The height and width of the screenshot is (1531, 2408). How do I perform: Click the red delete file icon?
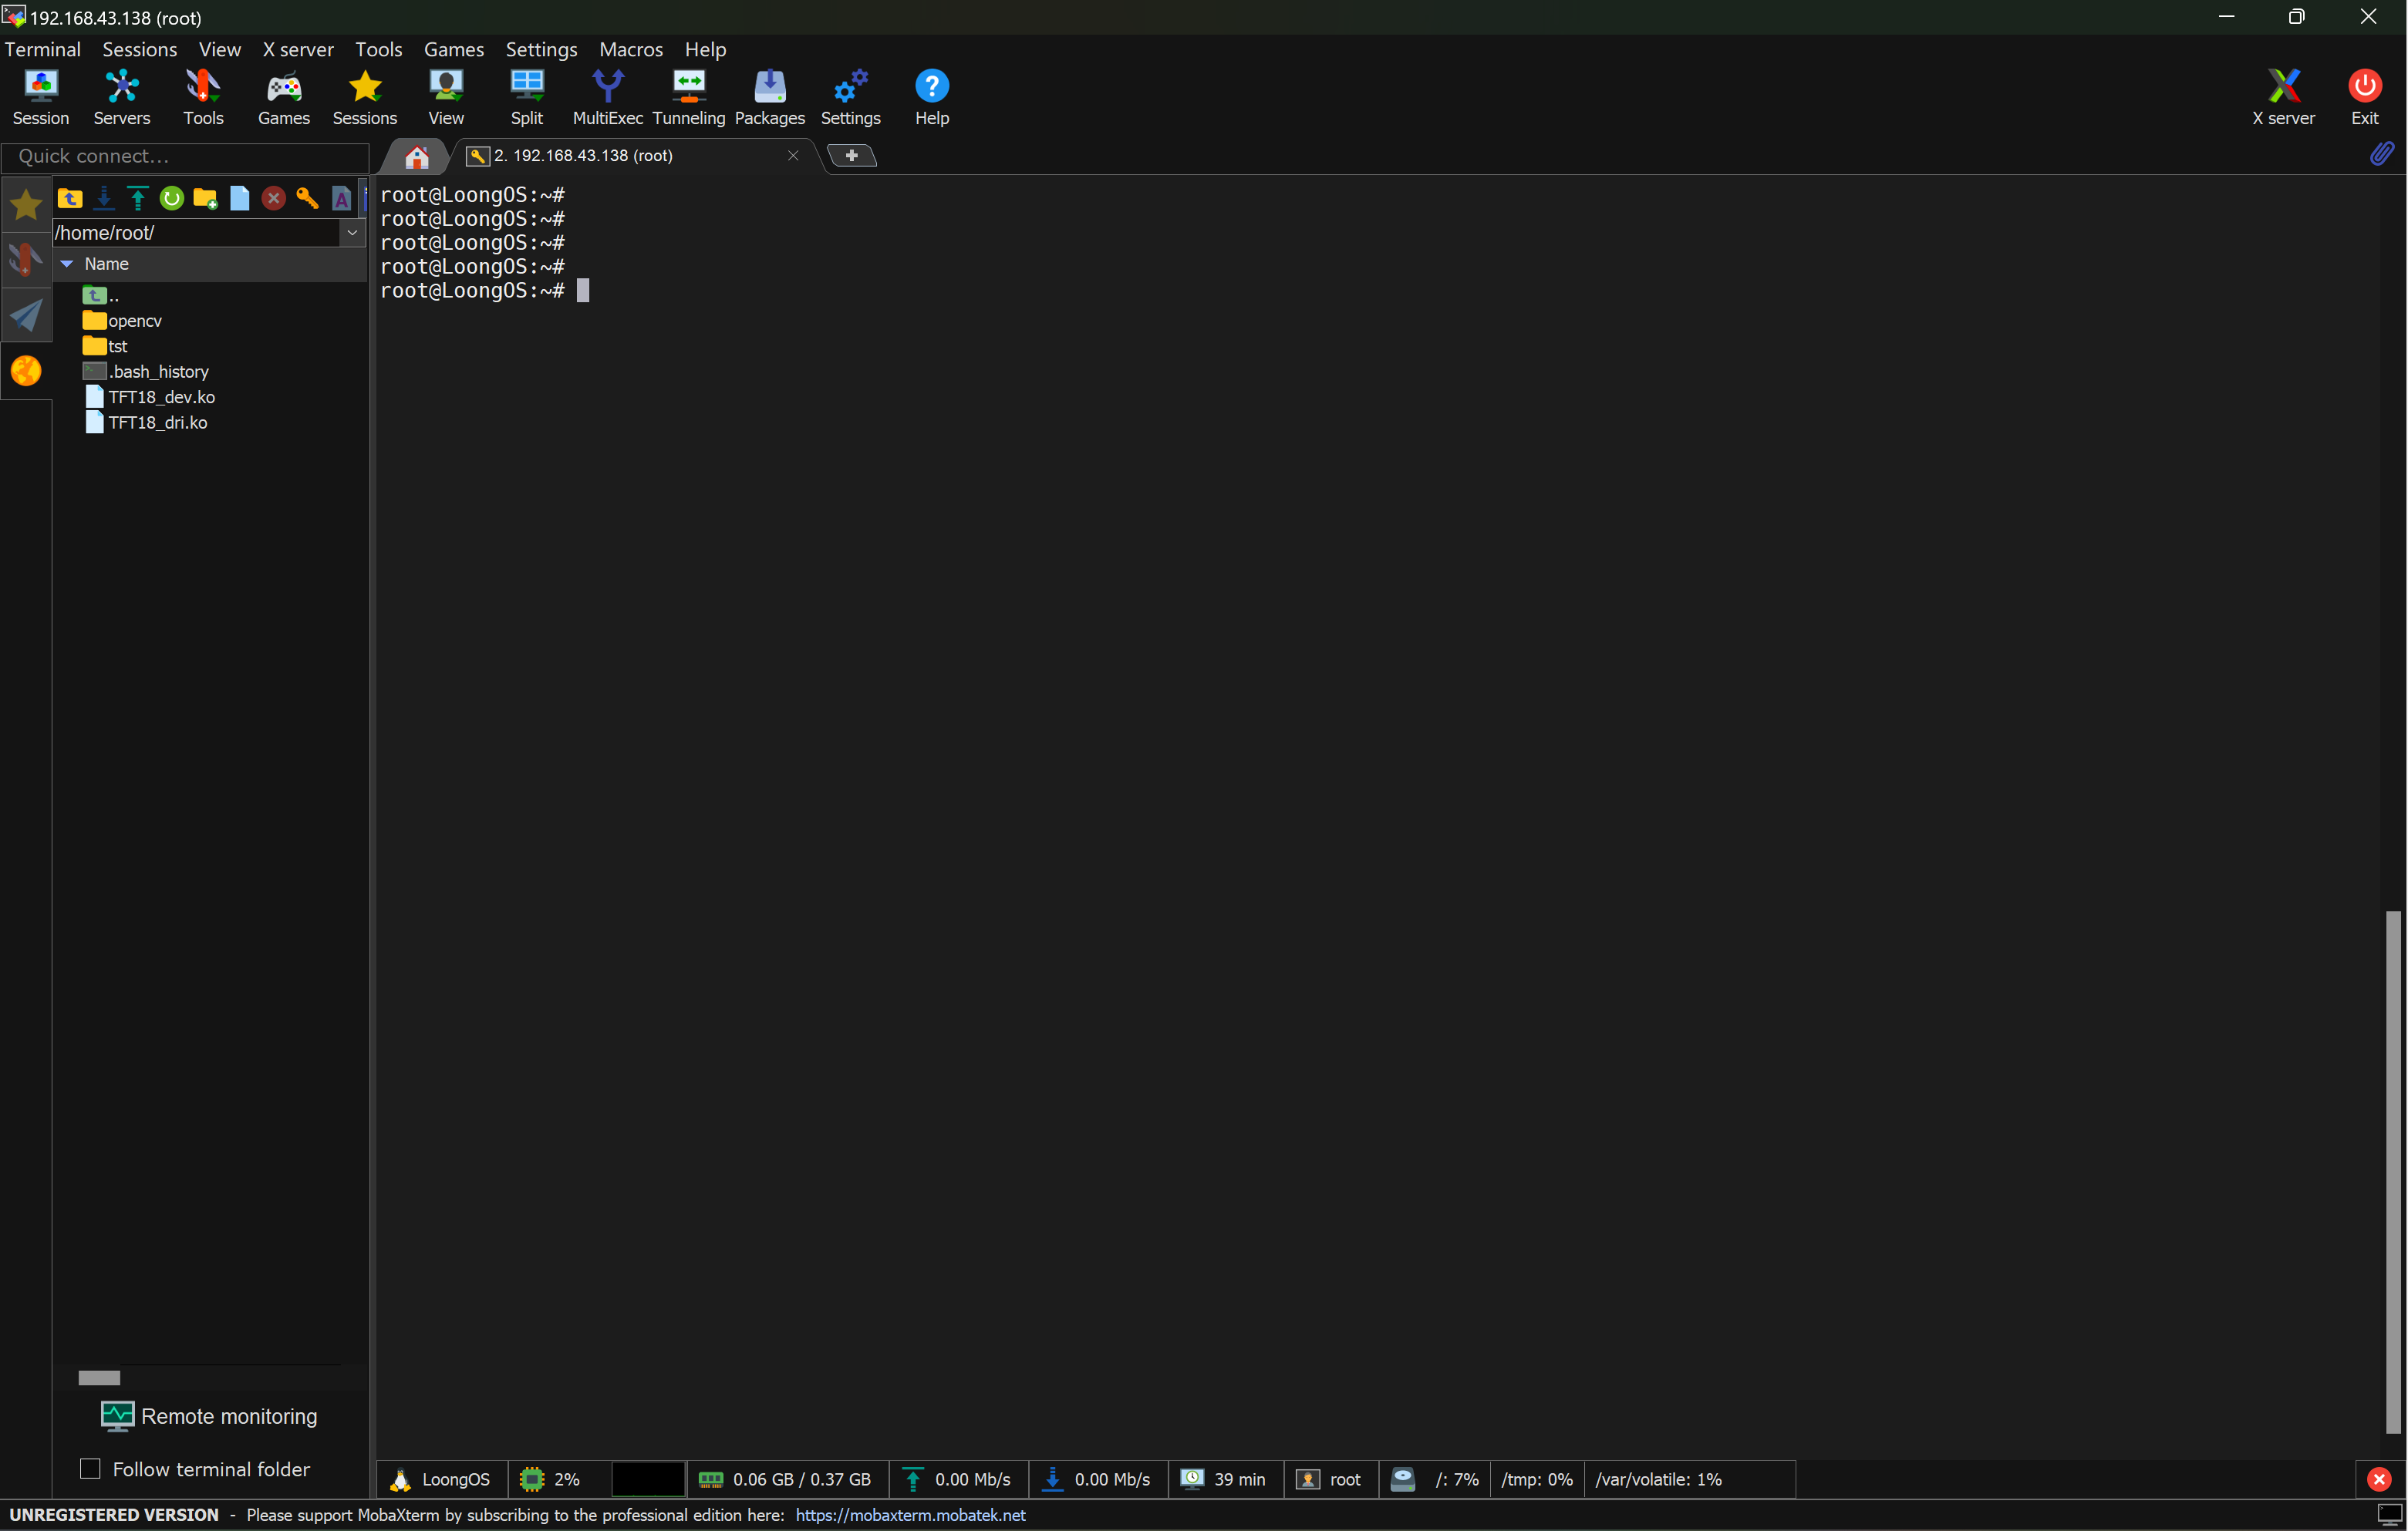coord(273,198)
